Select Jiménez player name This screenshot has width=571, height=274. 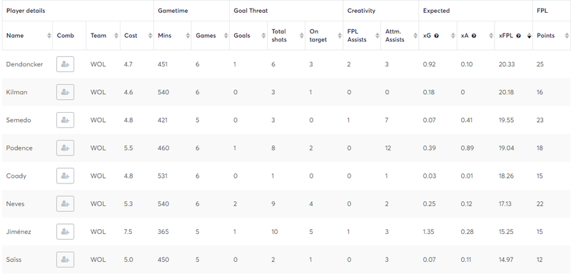tap(19, 232)
